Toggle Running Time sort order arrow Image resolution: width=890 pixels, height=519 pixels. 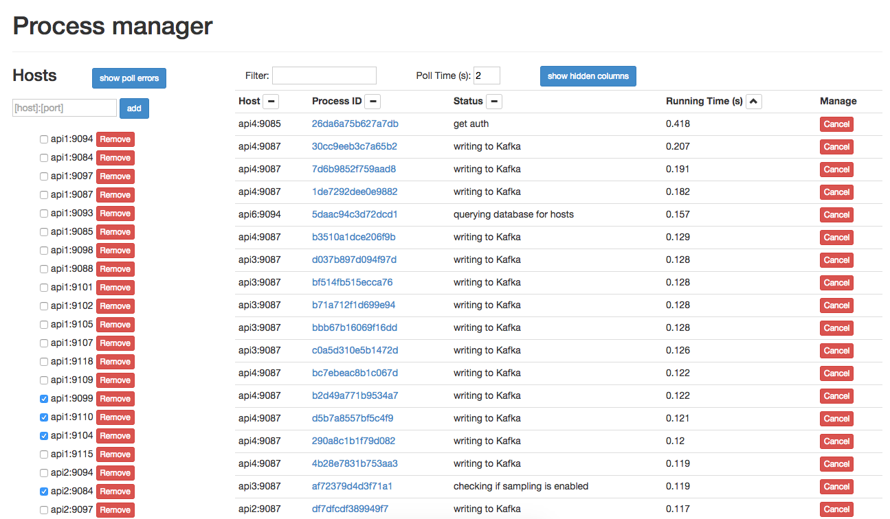click(x=754, y=102)
